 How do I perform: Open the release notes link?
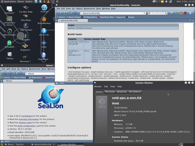click(x=25, y=123)
